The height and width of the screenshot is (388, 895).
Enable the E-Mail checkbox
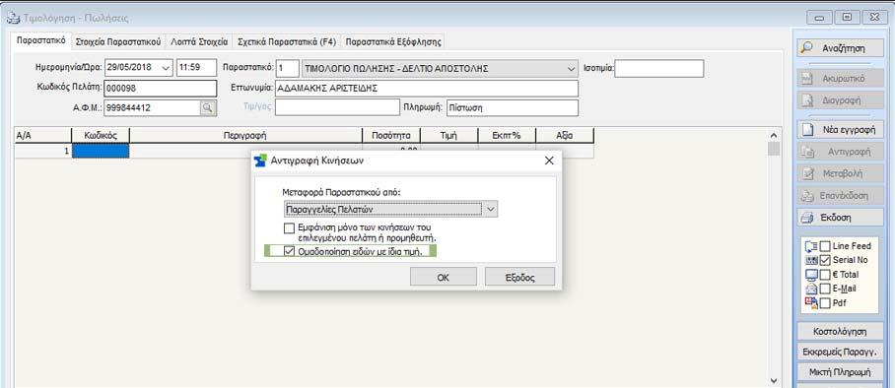coord(825,289)
